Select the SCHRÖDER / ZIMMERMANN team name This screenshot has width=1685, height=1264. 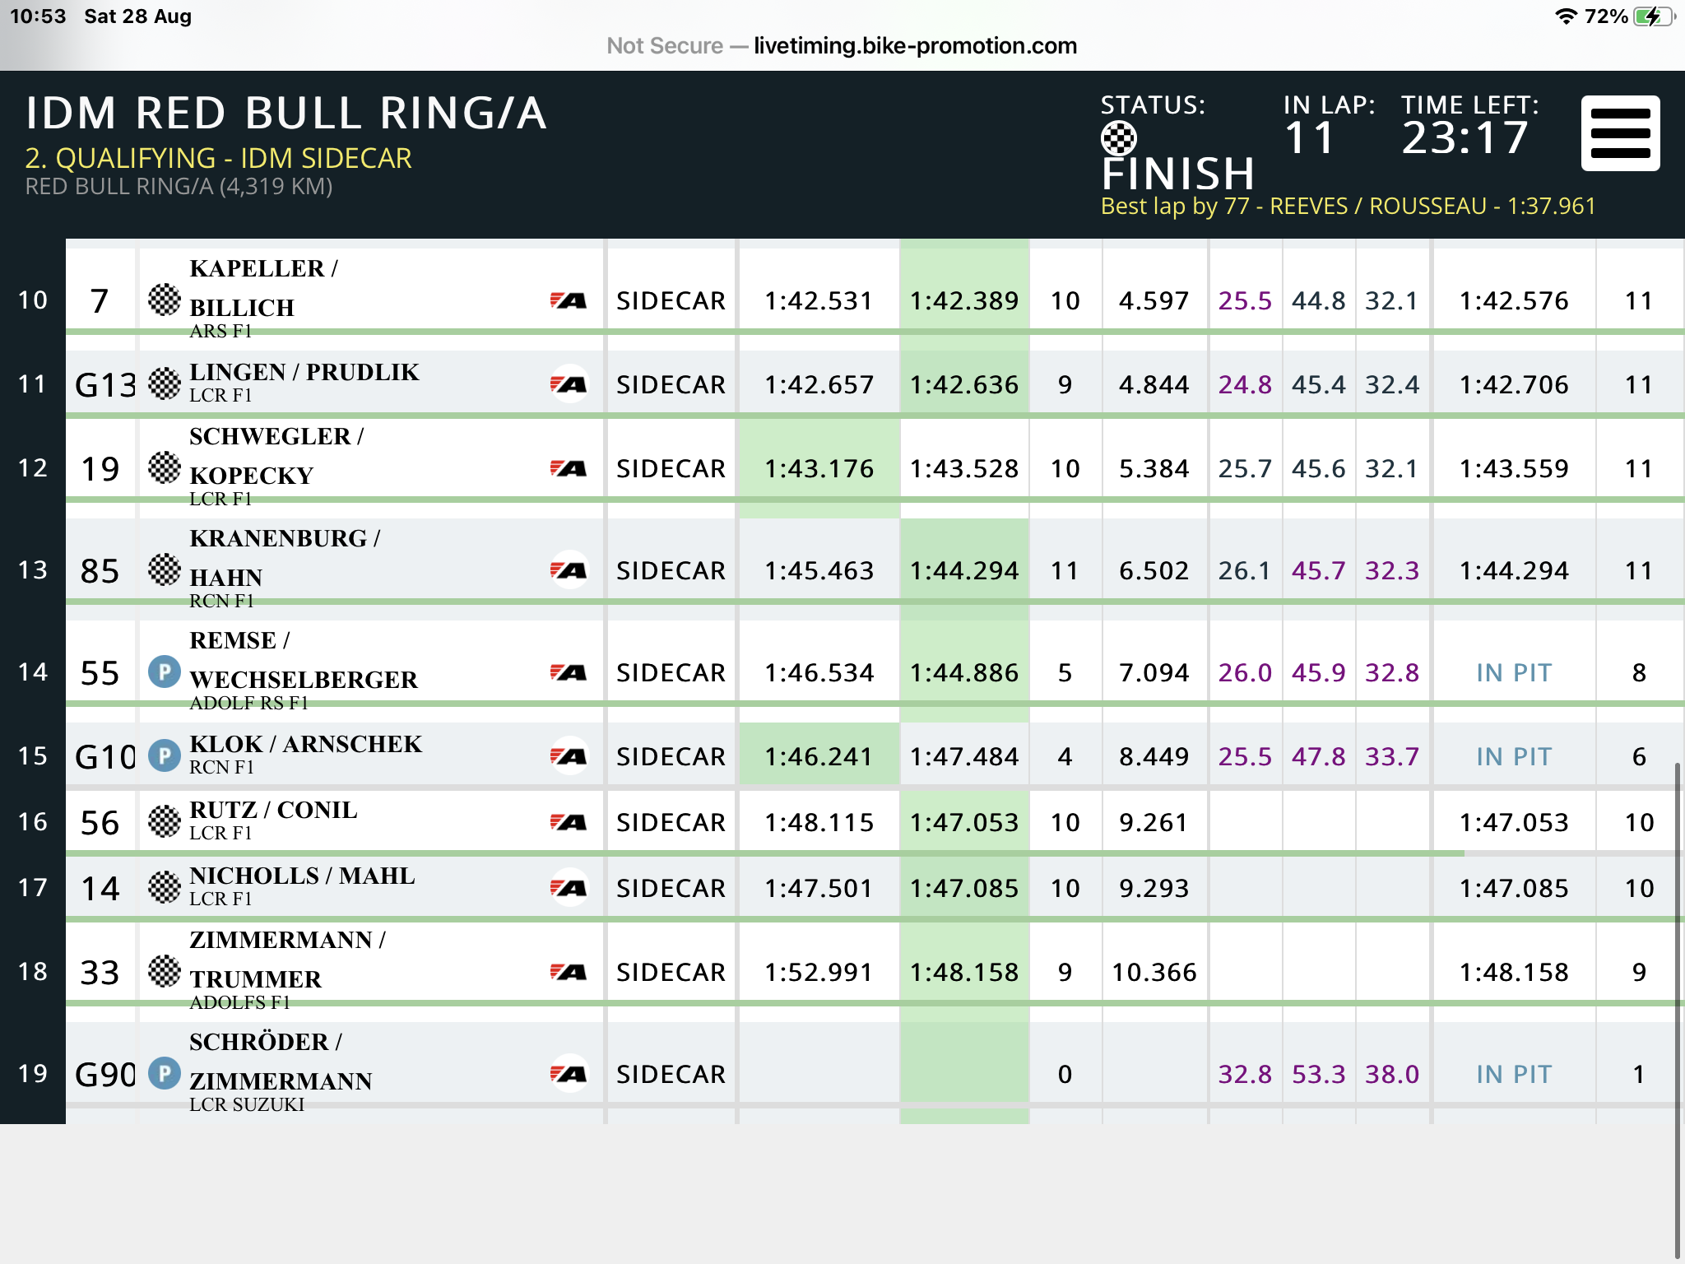(x=281, y=1062)
